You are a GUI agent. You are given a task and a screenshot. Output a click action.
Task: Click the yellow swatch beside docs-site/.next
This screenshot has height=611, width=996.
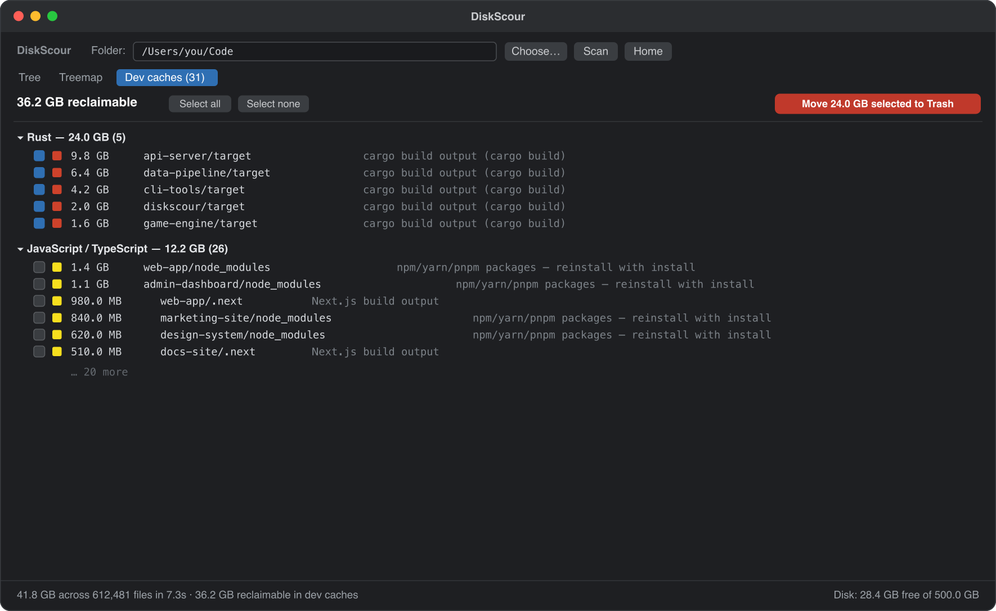click(x=57, y=352)
